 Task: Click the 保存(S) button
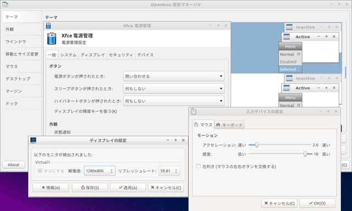pyautogui.click(x=90, y=187)
